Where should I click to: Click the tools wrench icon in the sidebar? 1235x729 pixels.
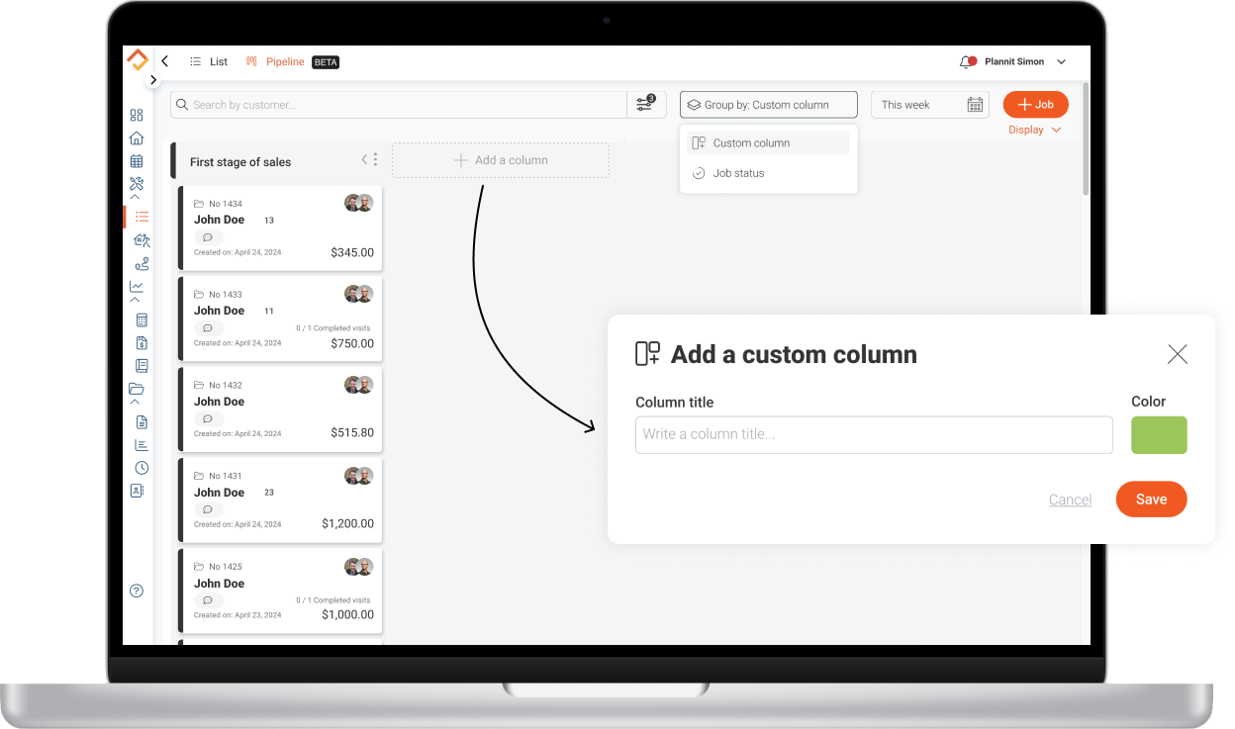pos(137,183)
